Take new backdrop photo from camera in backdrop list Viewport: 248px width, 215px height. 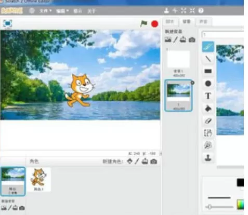pyautogui.click(x=192, y=40)
